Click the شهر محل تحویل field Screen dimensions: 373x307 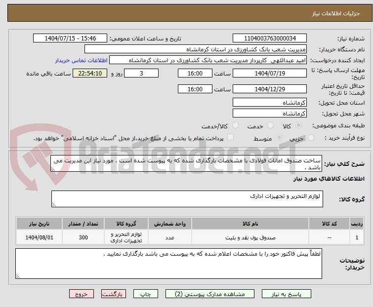pos(270,114)
